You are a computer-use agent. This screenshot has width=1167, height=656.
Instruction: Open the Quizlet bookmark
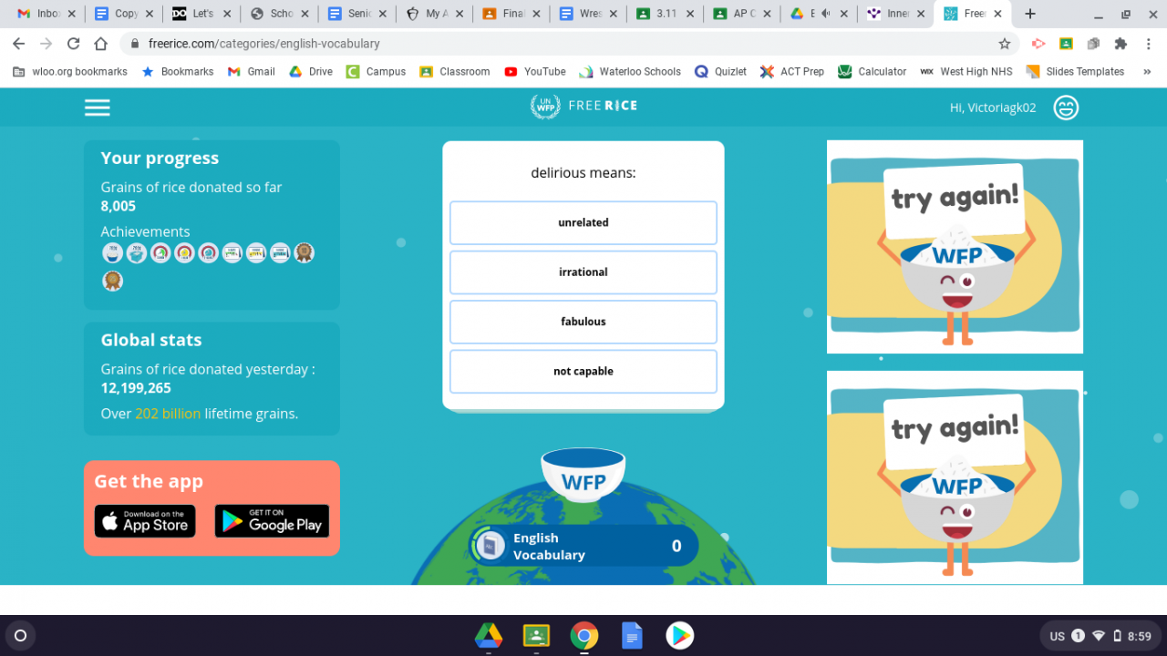tap(720, 71)
